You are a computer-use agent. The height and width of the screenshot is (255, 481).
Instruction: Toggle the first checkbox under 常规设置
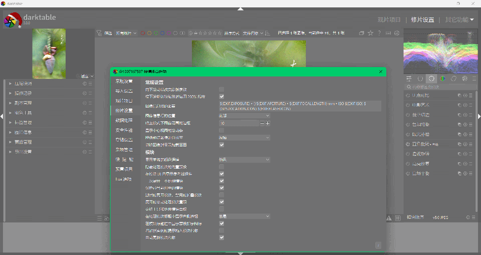(222, 89)
